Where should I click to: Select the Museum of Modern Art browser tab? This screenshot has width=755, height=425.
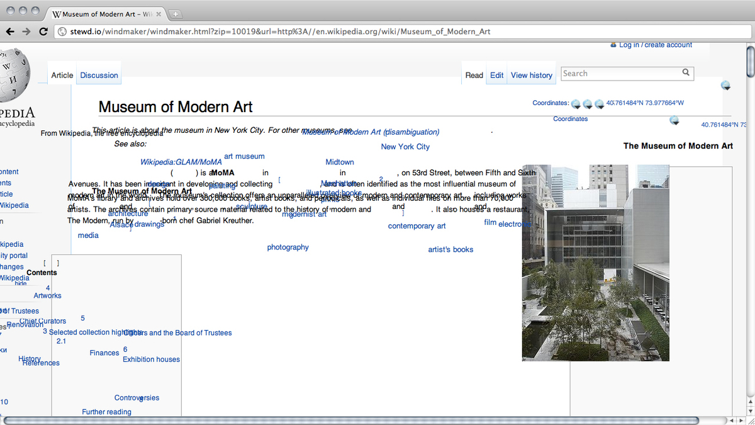(106, 14)
